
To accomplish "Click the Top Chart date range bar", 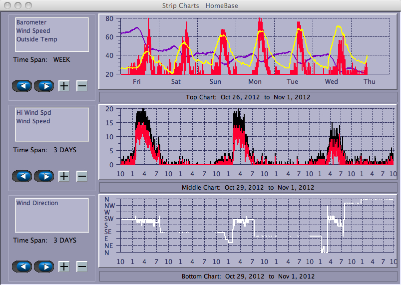I will 248,97.
